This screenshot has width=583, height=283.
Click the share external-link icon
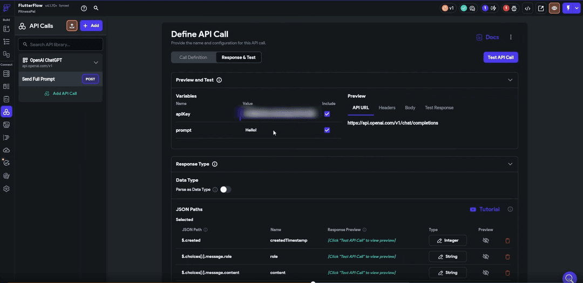[541, 8]
